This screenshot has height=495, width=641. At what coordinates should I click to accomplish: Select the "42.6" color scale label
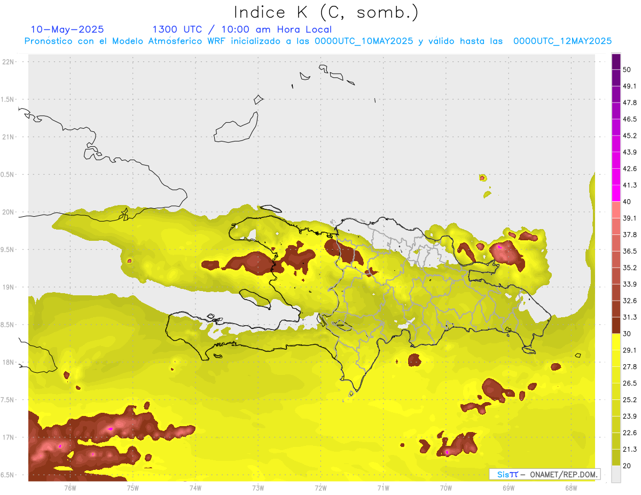click(630, 169)
